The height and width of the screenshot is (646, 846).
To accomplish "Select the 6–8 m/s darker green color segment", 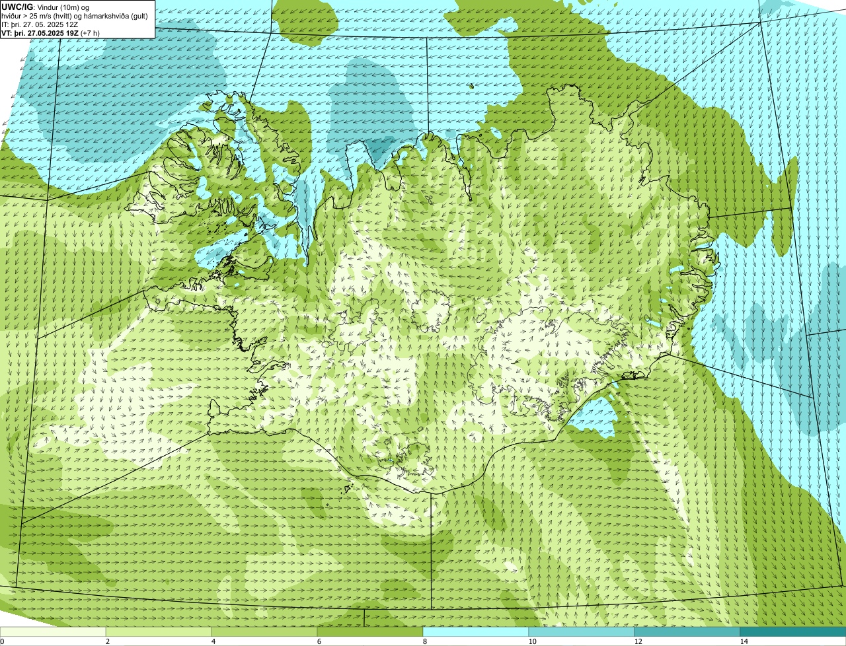I will (x=370, y=631).
